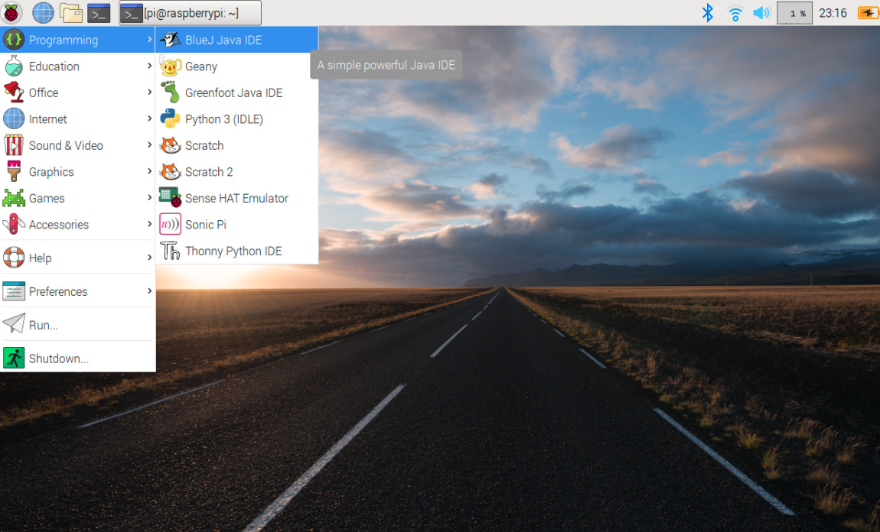The width and height of the screenshot is (880, 532).
Task: Click the Shutdown green running man icon
Action: pos(14,358)
